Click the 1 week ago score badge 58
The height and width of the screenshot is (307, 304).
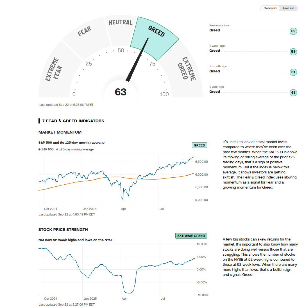click(293, 52)
